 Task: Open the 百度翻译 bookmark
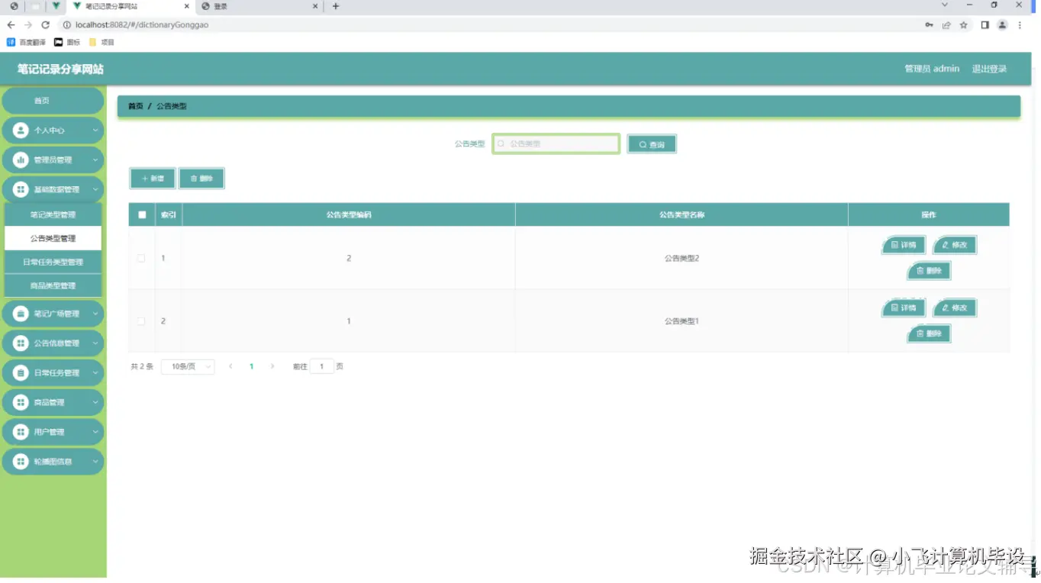click(26, 42)
